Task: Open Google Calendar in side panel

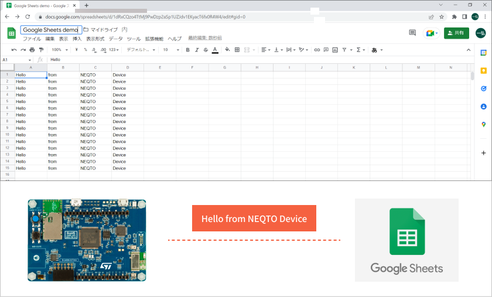Action: (x=483, y=53)
